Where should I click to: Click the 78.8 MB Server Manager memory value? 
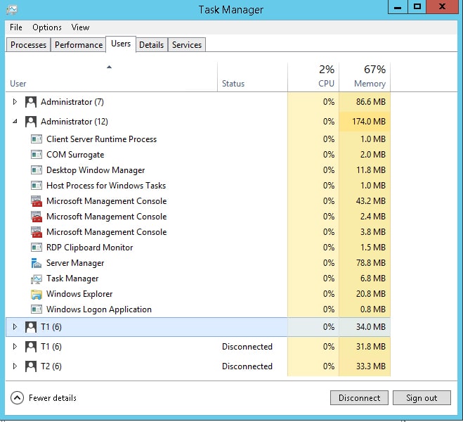pos(371,263)
